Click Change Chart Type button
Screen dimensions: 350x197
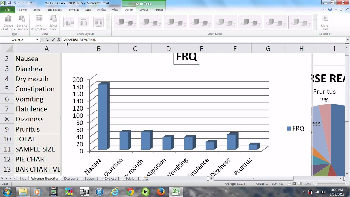(x=8, y=23)
